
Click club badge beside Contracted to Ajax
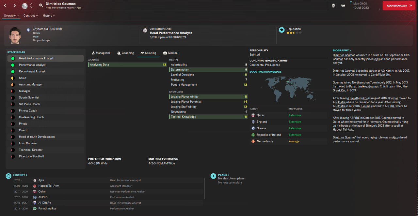point(145,30)
